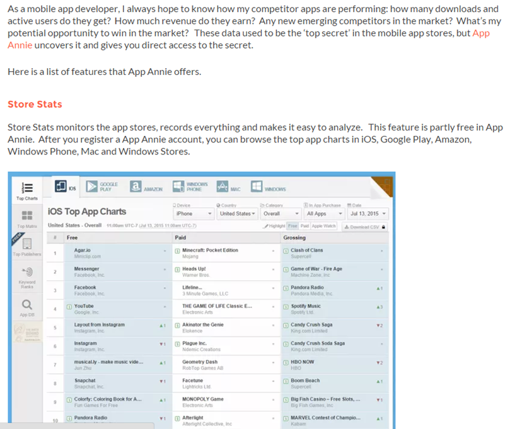Open the Top Charts sidebar icon
The image size is (510, 429).
[27, 188]
